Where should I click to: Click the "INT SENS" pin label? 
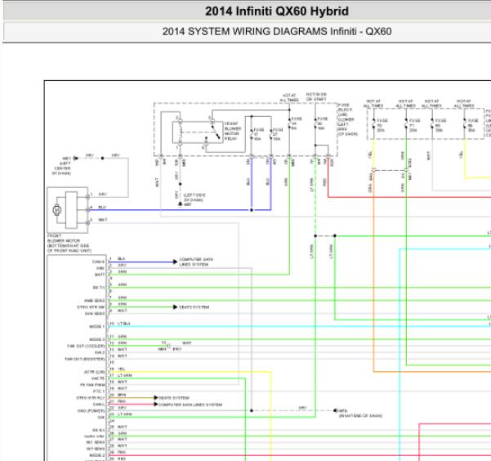click(96, 449)
